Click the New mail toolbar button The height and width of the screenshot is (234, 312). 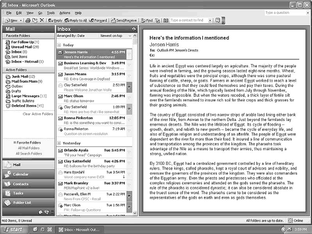click(11, 20)
